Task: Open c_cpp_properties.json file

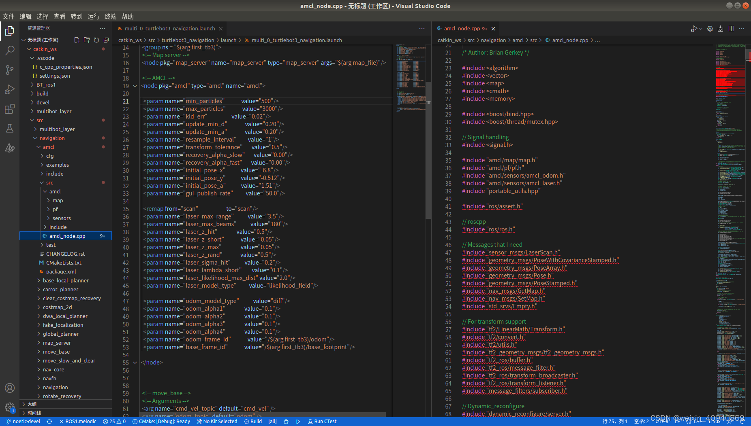Action: [x=66, y=67]
